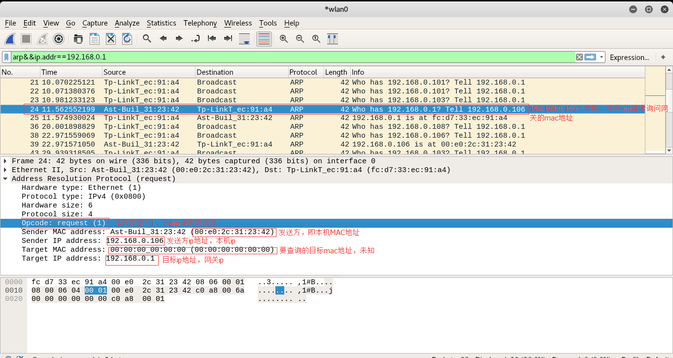Screen dimensions: 673x358
Task: Open the Telephony menu
Action: [200, 23]
